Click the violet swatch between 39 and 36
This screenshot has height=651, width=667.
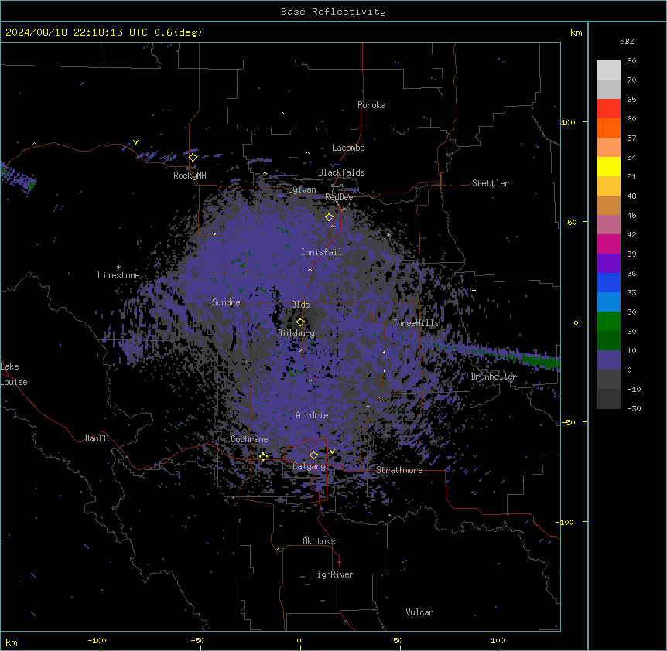click(608, 264)
